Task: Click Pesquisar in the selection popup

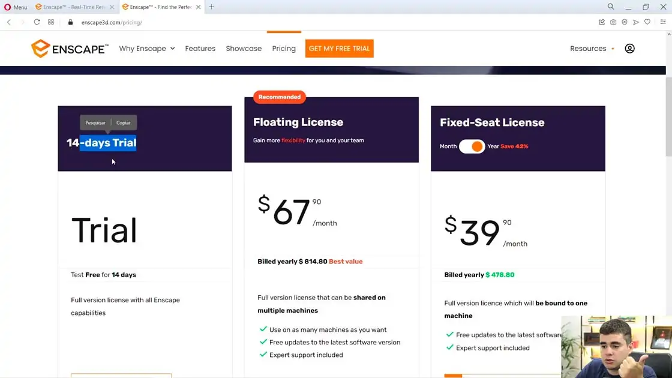Action: pos(95,122)
